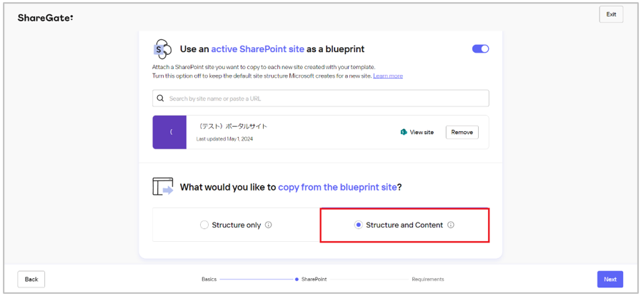Click the 'Last updated May 1, 2024' text

pyautogui.click(x=224, y=139)
